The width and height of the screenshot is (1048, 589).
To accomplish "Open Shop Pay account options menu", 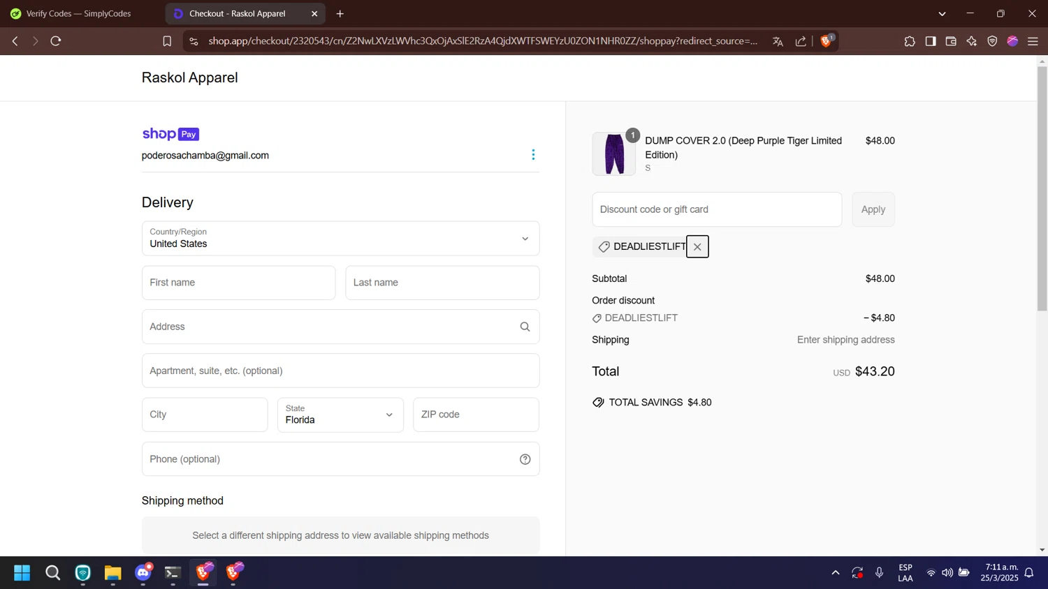I will 533,154.
